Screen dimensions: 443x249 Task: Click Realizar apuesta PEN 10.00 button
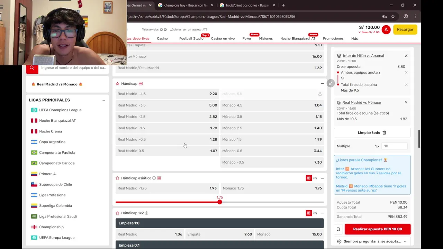[x=378, y=229]
